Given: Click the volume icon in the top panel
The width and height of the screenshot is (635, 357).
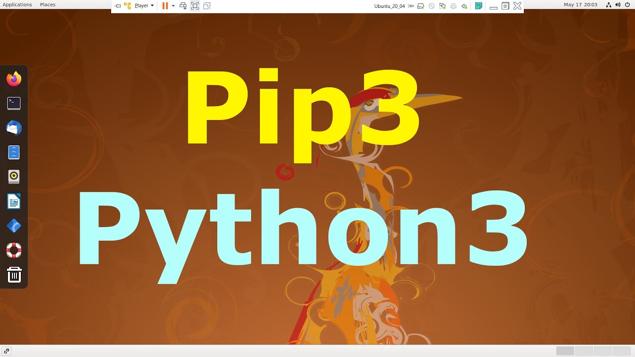Looking at the screenshot, I should click(618, 4).
